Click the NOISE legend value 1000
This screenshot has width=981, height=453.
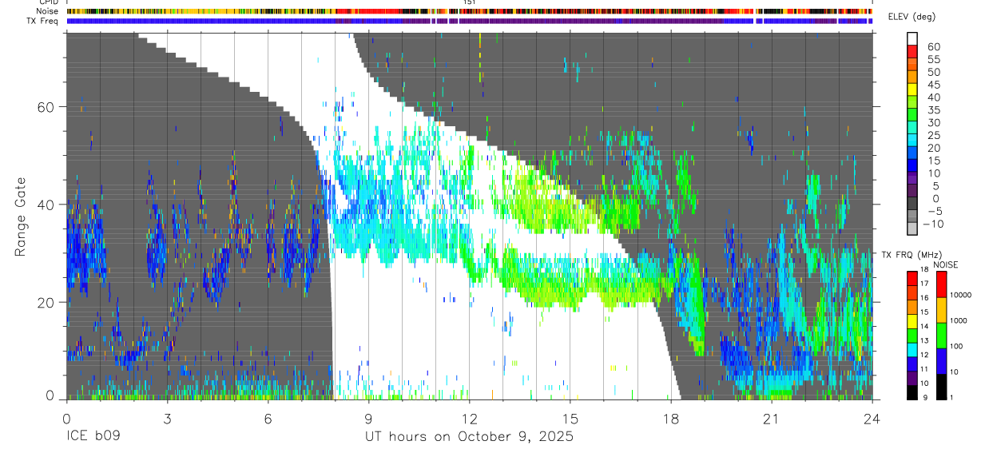click(959, 320)
